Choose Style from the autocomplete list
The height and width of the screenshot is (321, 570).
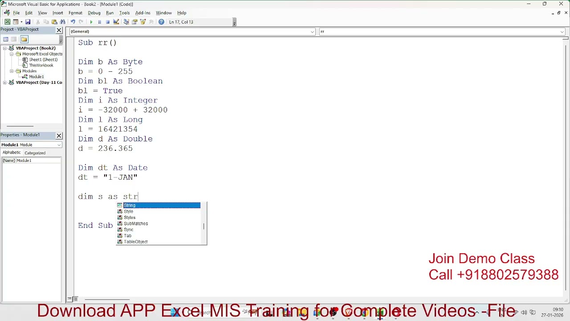point(159,211)
